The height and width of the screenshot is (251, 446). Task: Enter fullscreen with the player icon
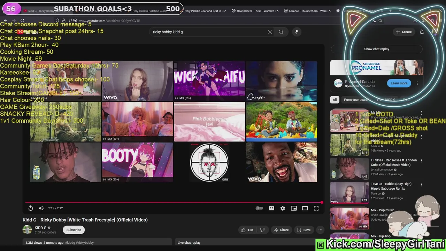(x=316, y=208)
